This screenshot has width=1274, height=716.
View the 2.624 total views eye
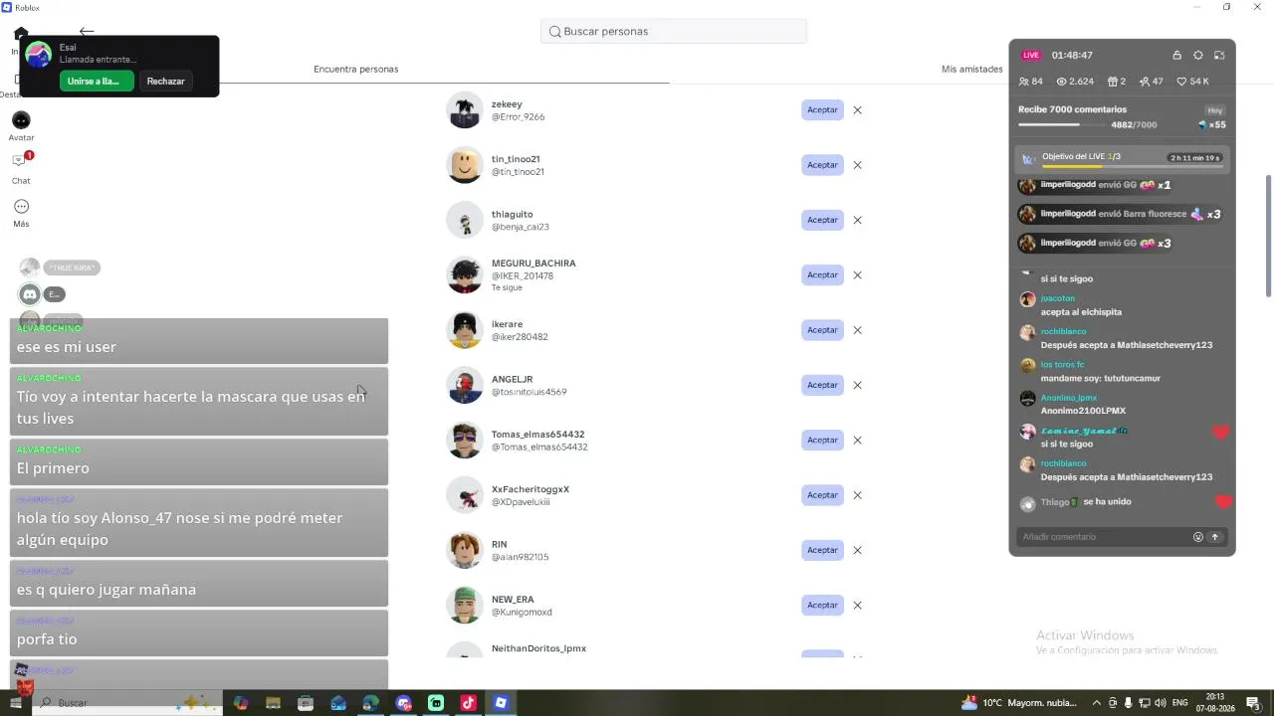click(x=1061, y=82)
